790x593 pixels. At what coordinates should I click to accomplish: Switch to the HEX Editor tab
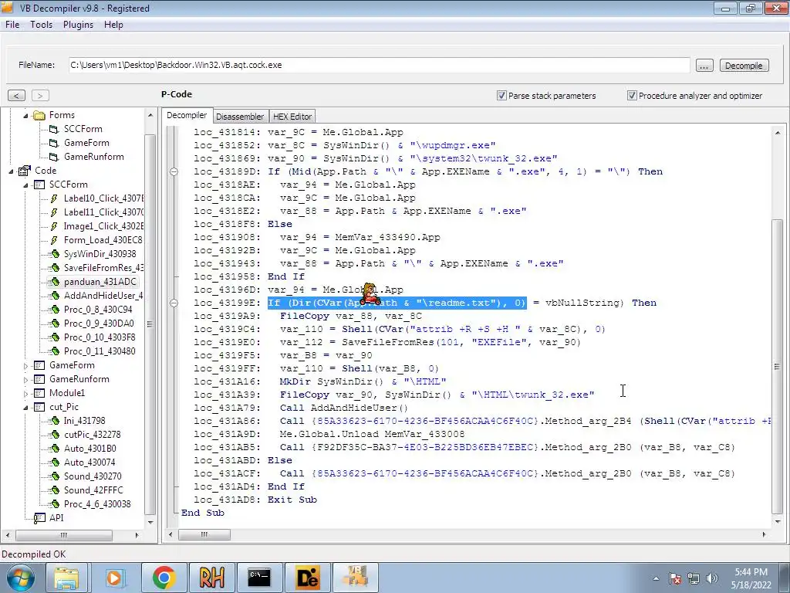[x=292, y=117]
